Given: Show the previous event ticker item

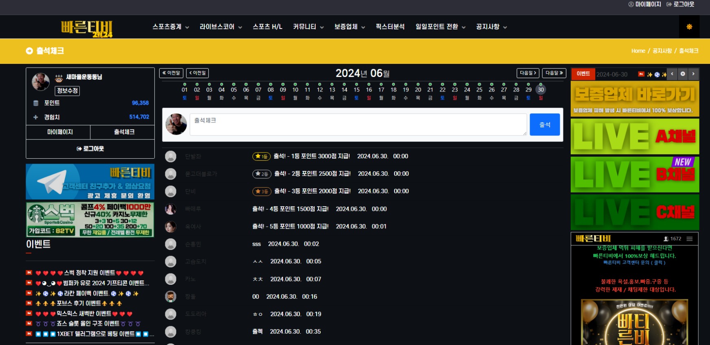Looking at the screenshot, I should pos(672,74).
